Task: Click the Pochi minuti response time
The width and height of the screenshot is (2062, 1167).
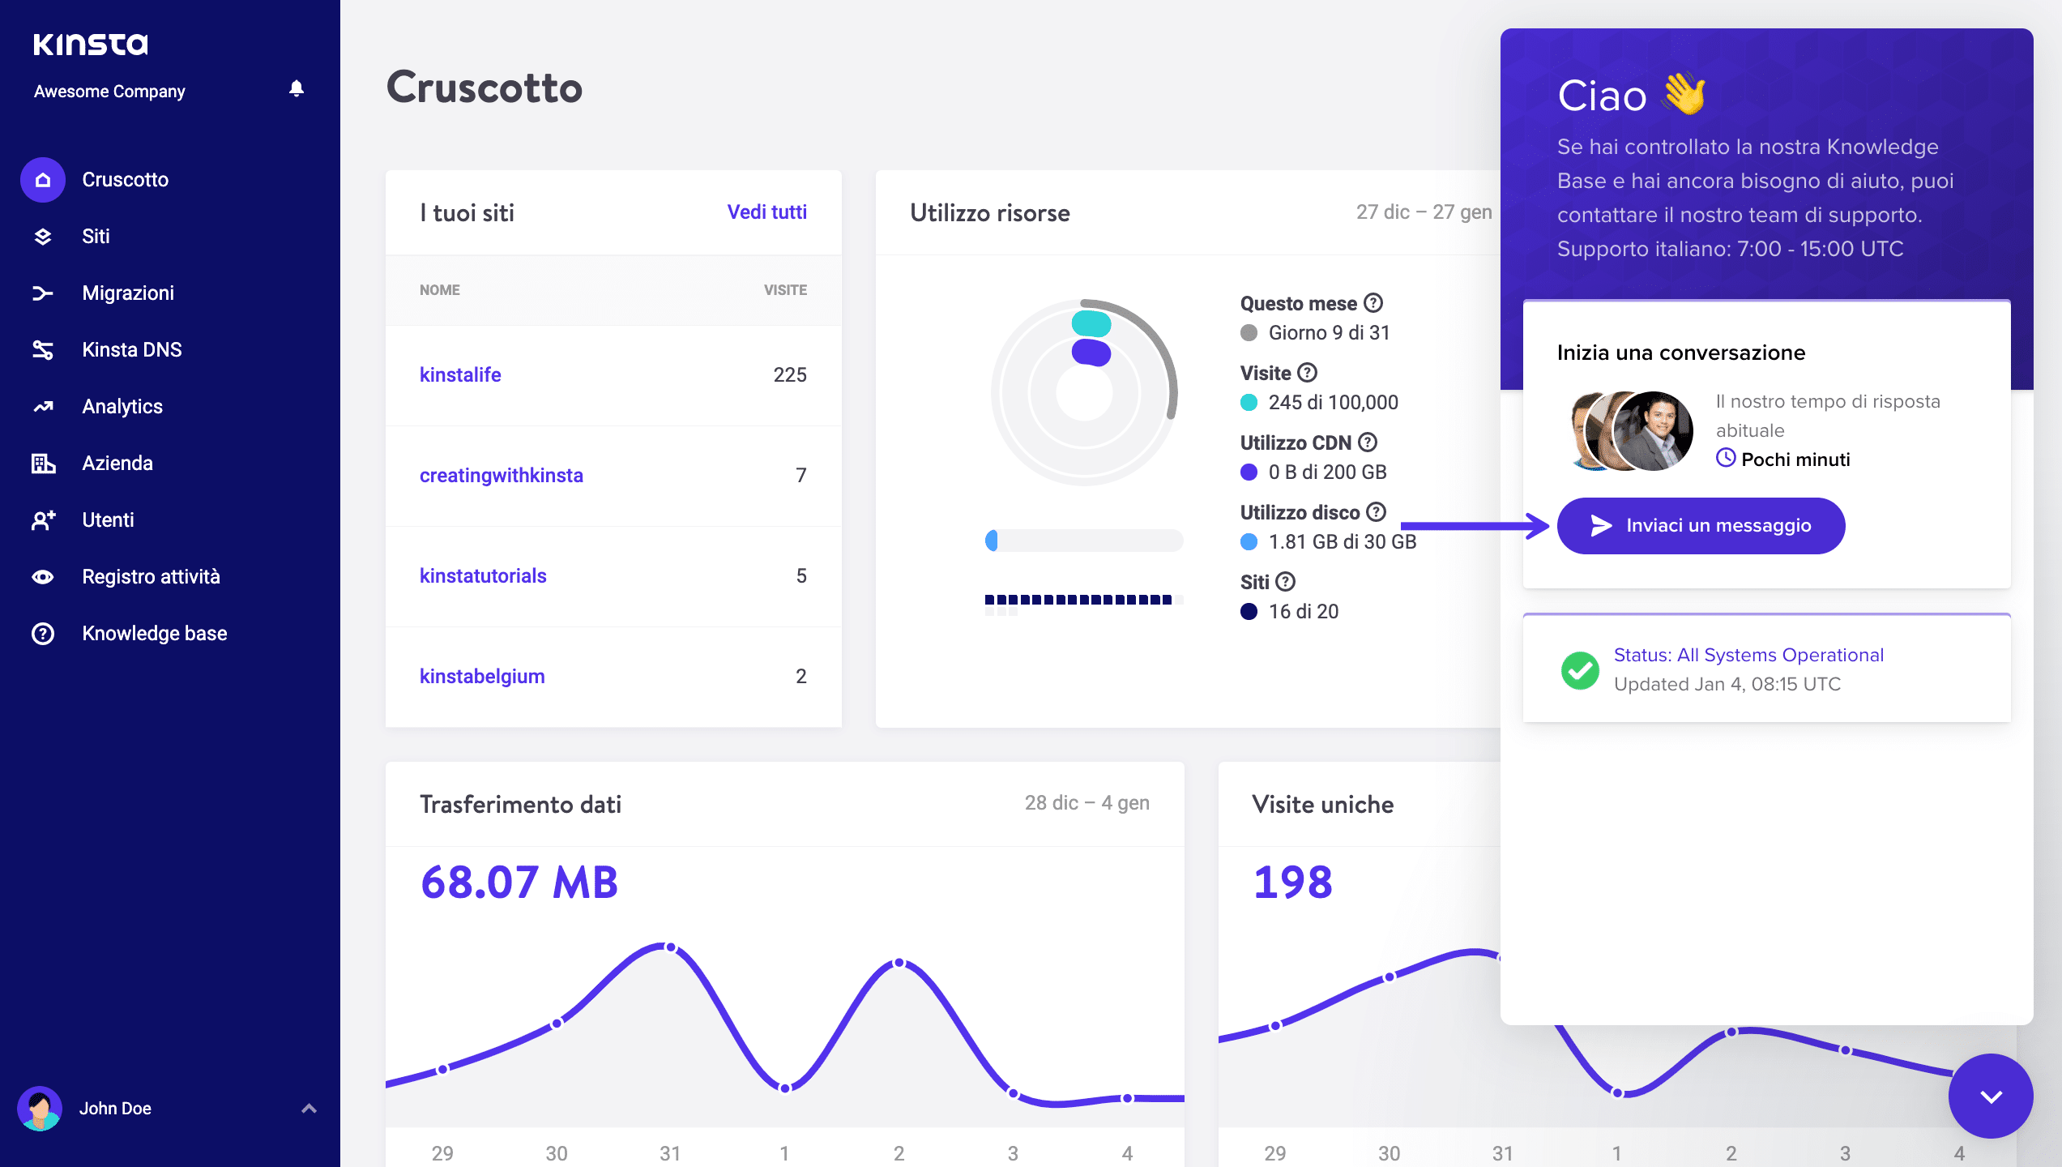Action: click(x=1796, y=460)
